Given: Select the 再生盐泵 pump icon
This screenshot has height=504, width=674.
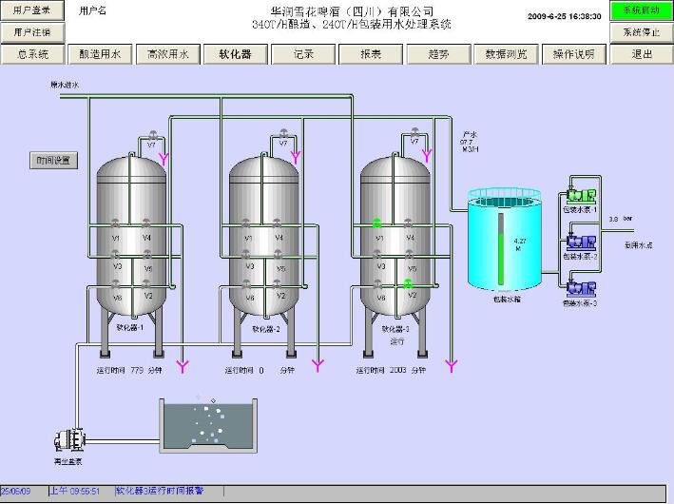Looking at the screenshot, I should click(69, 440).
